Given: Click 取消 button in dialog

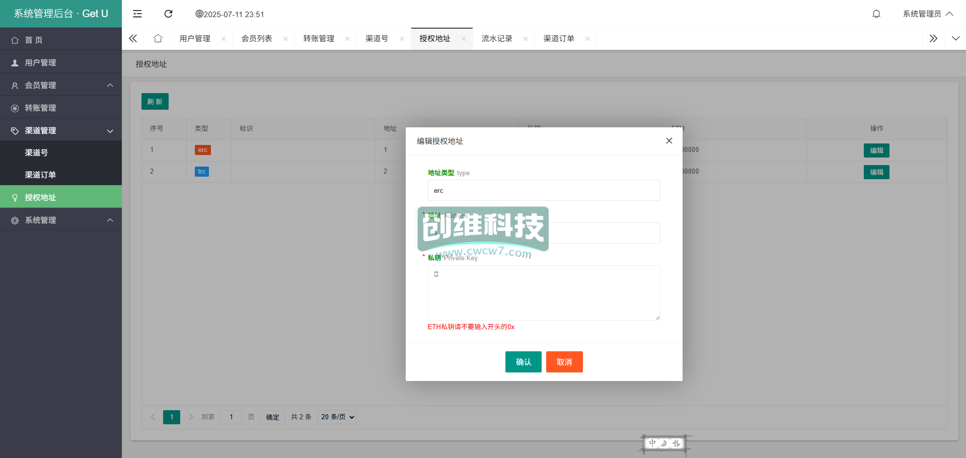Looking at the screenshot, I should [x=564, y=362].
